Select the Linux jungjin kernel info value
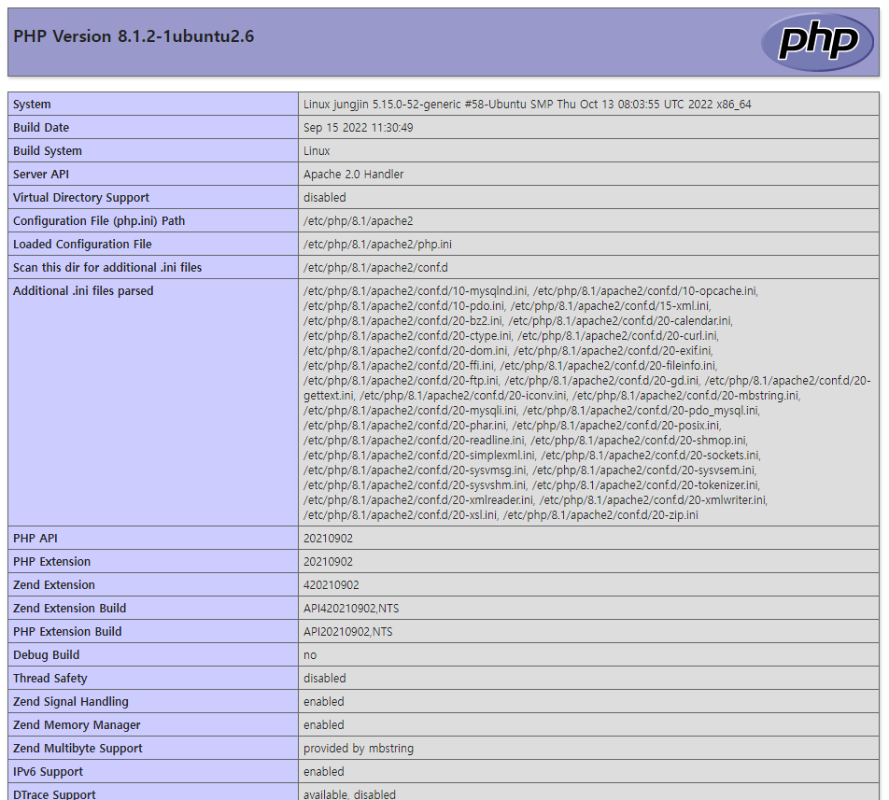 coord(528,105)
